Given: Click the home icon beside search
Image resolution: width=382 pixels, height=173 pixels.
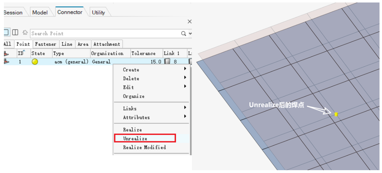Looking at the screenshot, I should tap(25, 32).
